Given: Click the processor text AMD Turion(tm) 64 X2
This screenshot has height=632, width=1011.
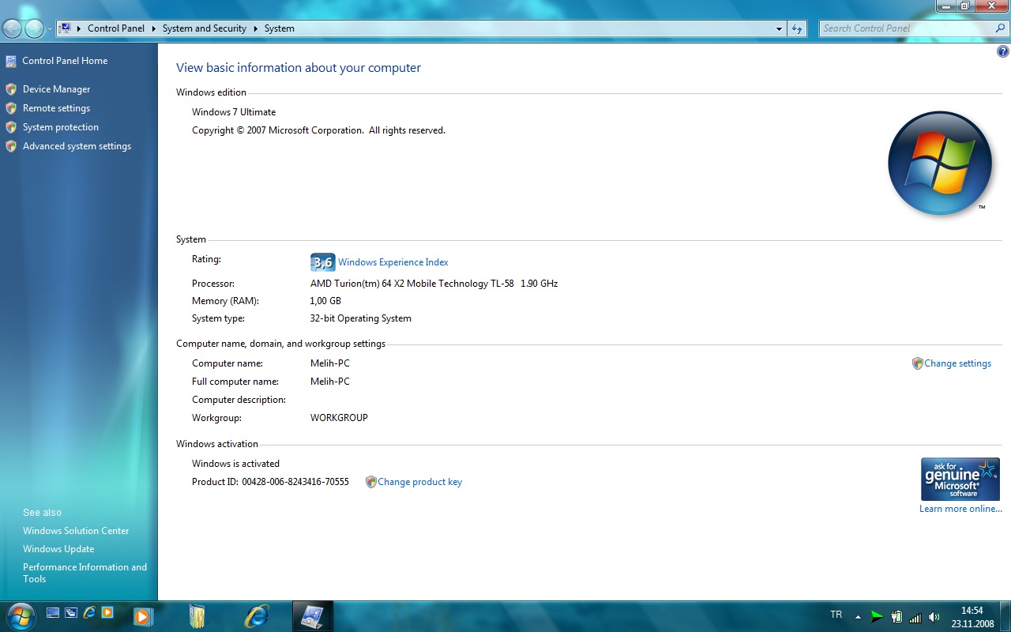Looking at the screenshot, I should [x=434, y=284].
